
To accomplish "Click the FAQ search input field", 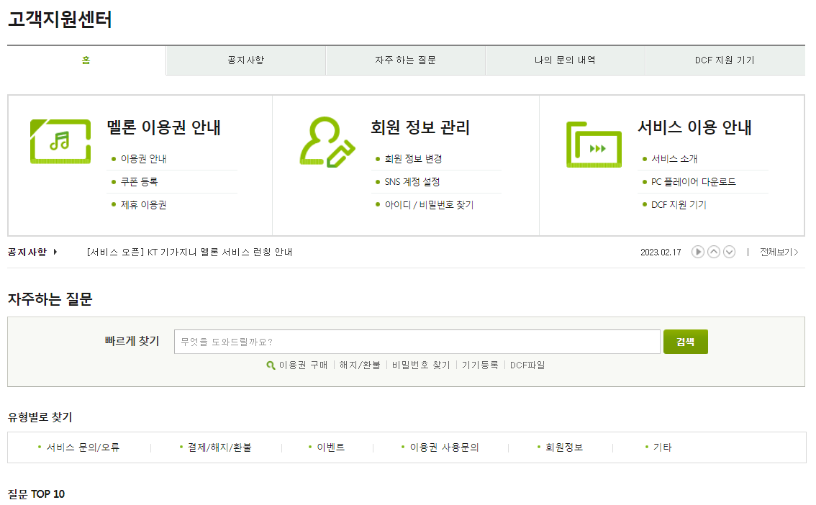I will pos(417,342).
